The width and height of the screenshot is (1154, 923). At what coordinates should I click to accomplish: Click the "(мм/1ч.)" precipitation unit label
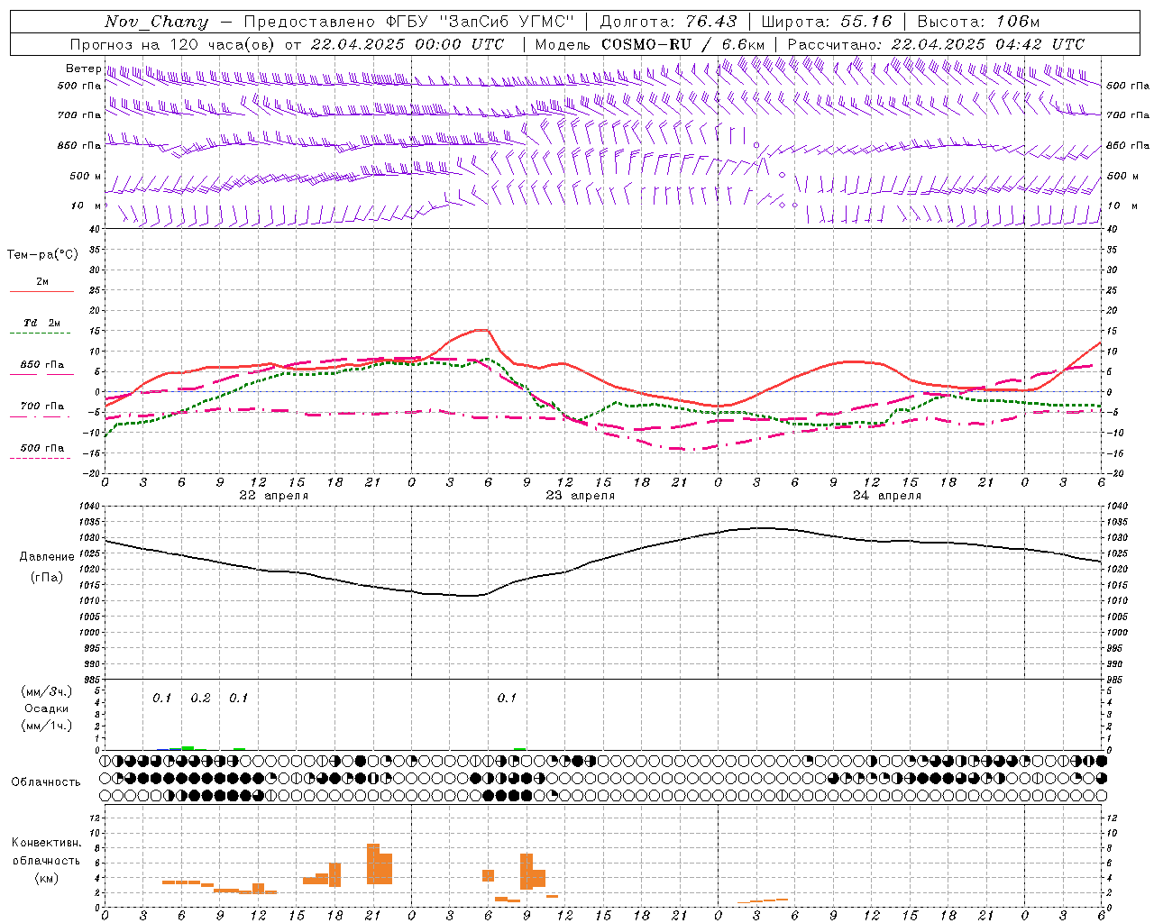[47, 726]
